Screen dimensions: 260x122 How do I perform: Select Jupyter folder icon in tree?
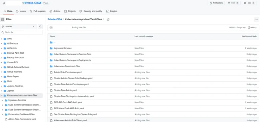tap(5, 91)
